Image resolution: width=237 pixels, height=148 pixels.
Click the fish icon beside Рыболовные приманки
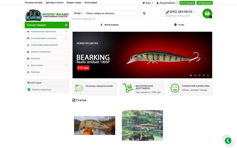coord(28,32)
